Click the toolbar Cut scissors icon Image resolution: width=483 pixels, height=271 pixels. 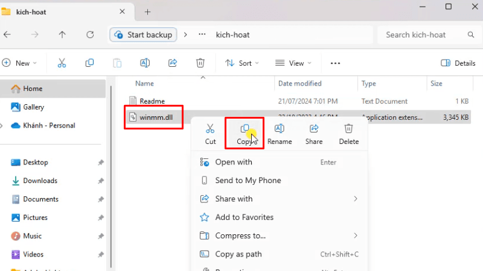click(62, 63)
